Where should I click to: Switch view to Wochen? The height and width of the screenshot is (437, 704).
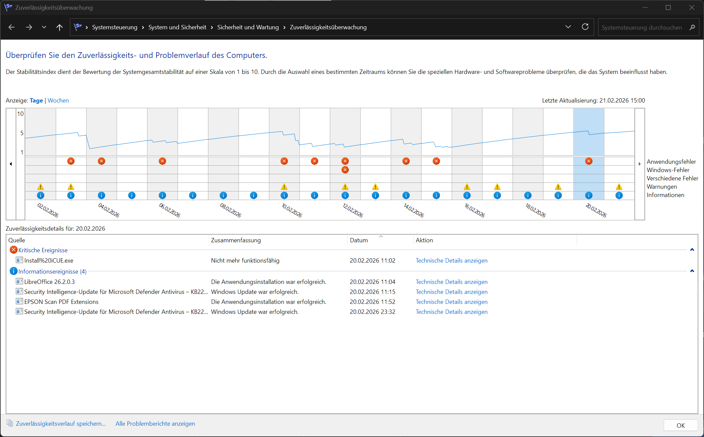click(58, 101)
